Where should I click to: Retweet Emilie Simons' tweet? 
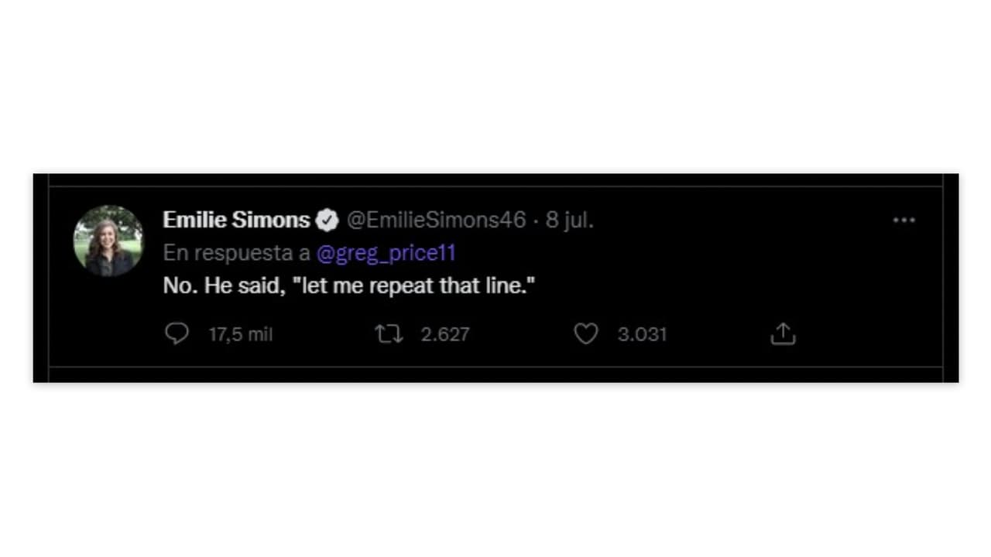pyautogui.click(x=389, y=334)
